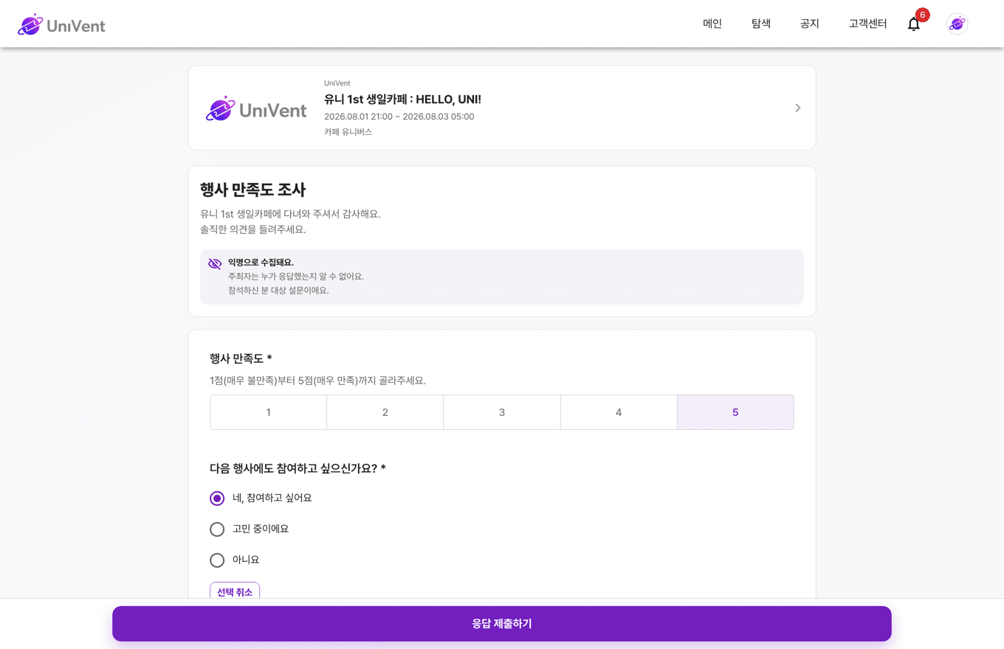Click the 카페 유니버스 venue text

pyautogui.click(x=348, y=132)
